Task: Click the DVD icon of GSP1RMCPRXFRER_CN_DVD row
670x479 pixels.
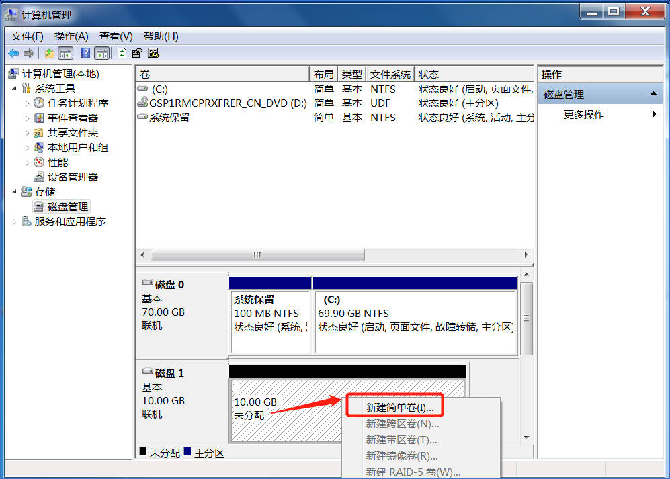Action: [x=142, y=102]
